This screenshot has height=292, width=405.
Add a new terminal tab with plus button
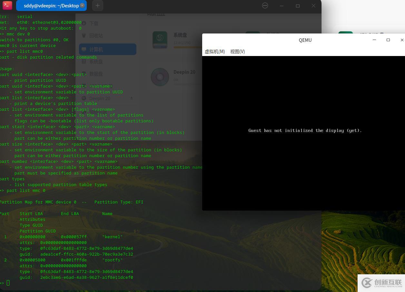(98, 5)
